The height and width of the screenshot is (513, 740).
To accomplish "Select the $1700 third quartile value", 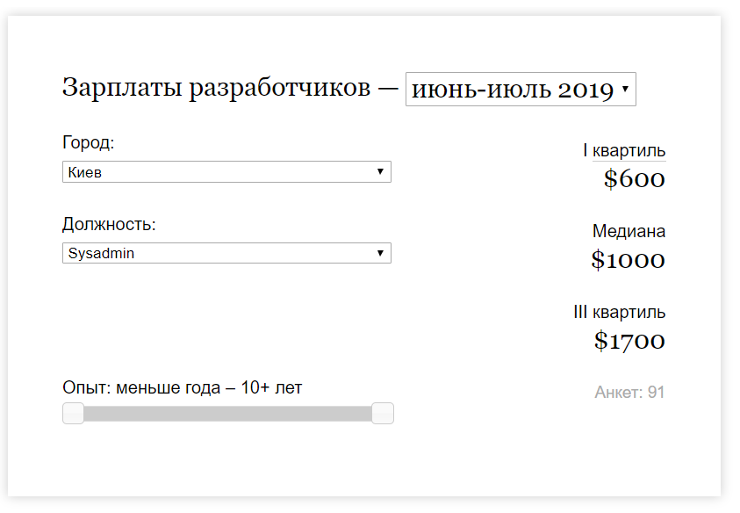I will pos(629,341).
